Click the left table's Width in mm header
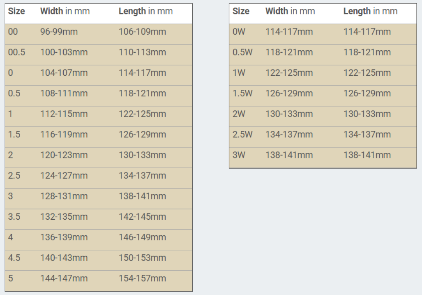Viewport: 422px width, 295px height. (65, 11)
